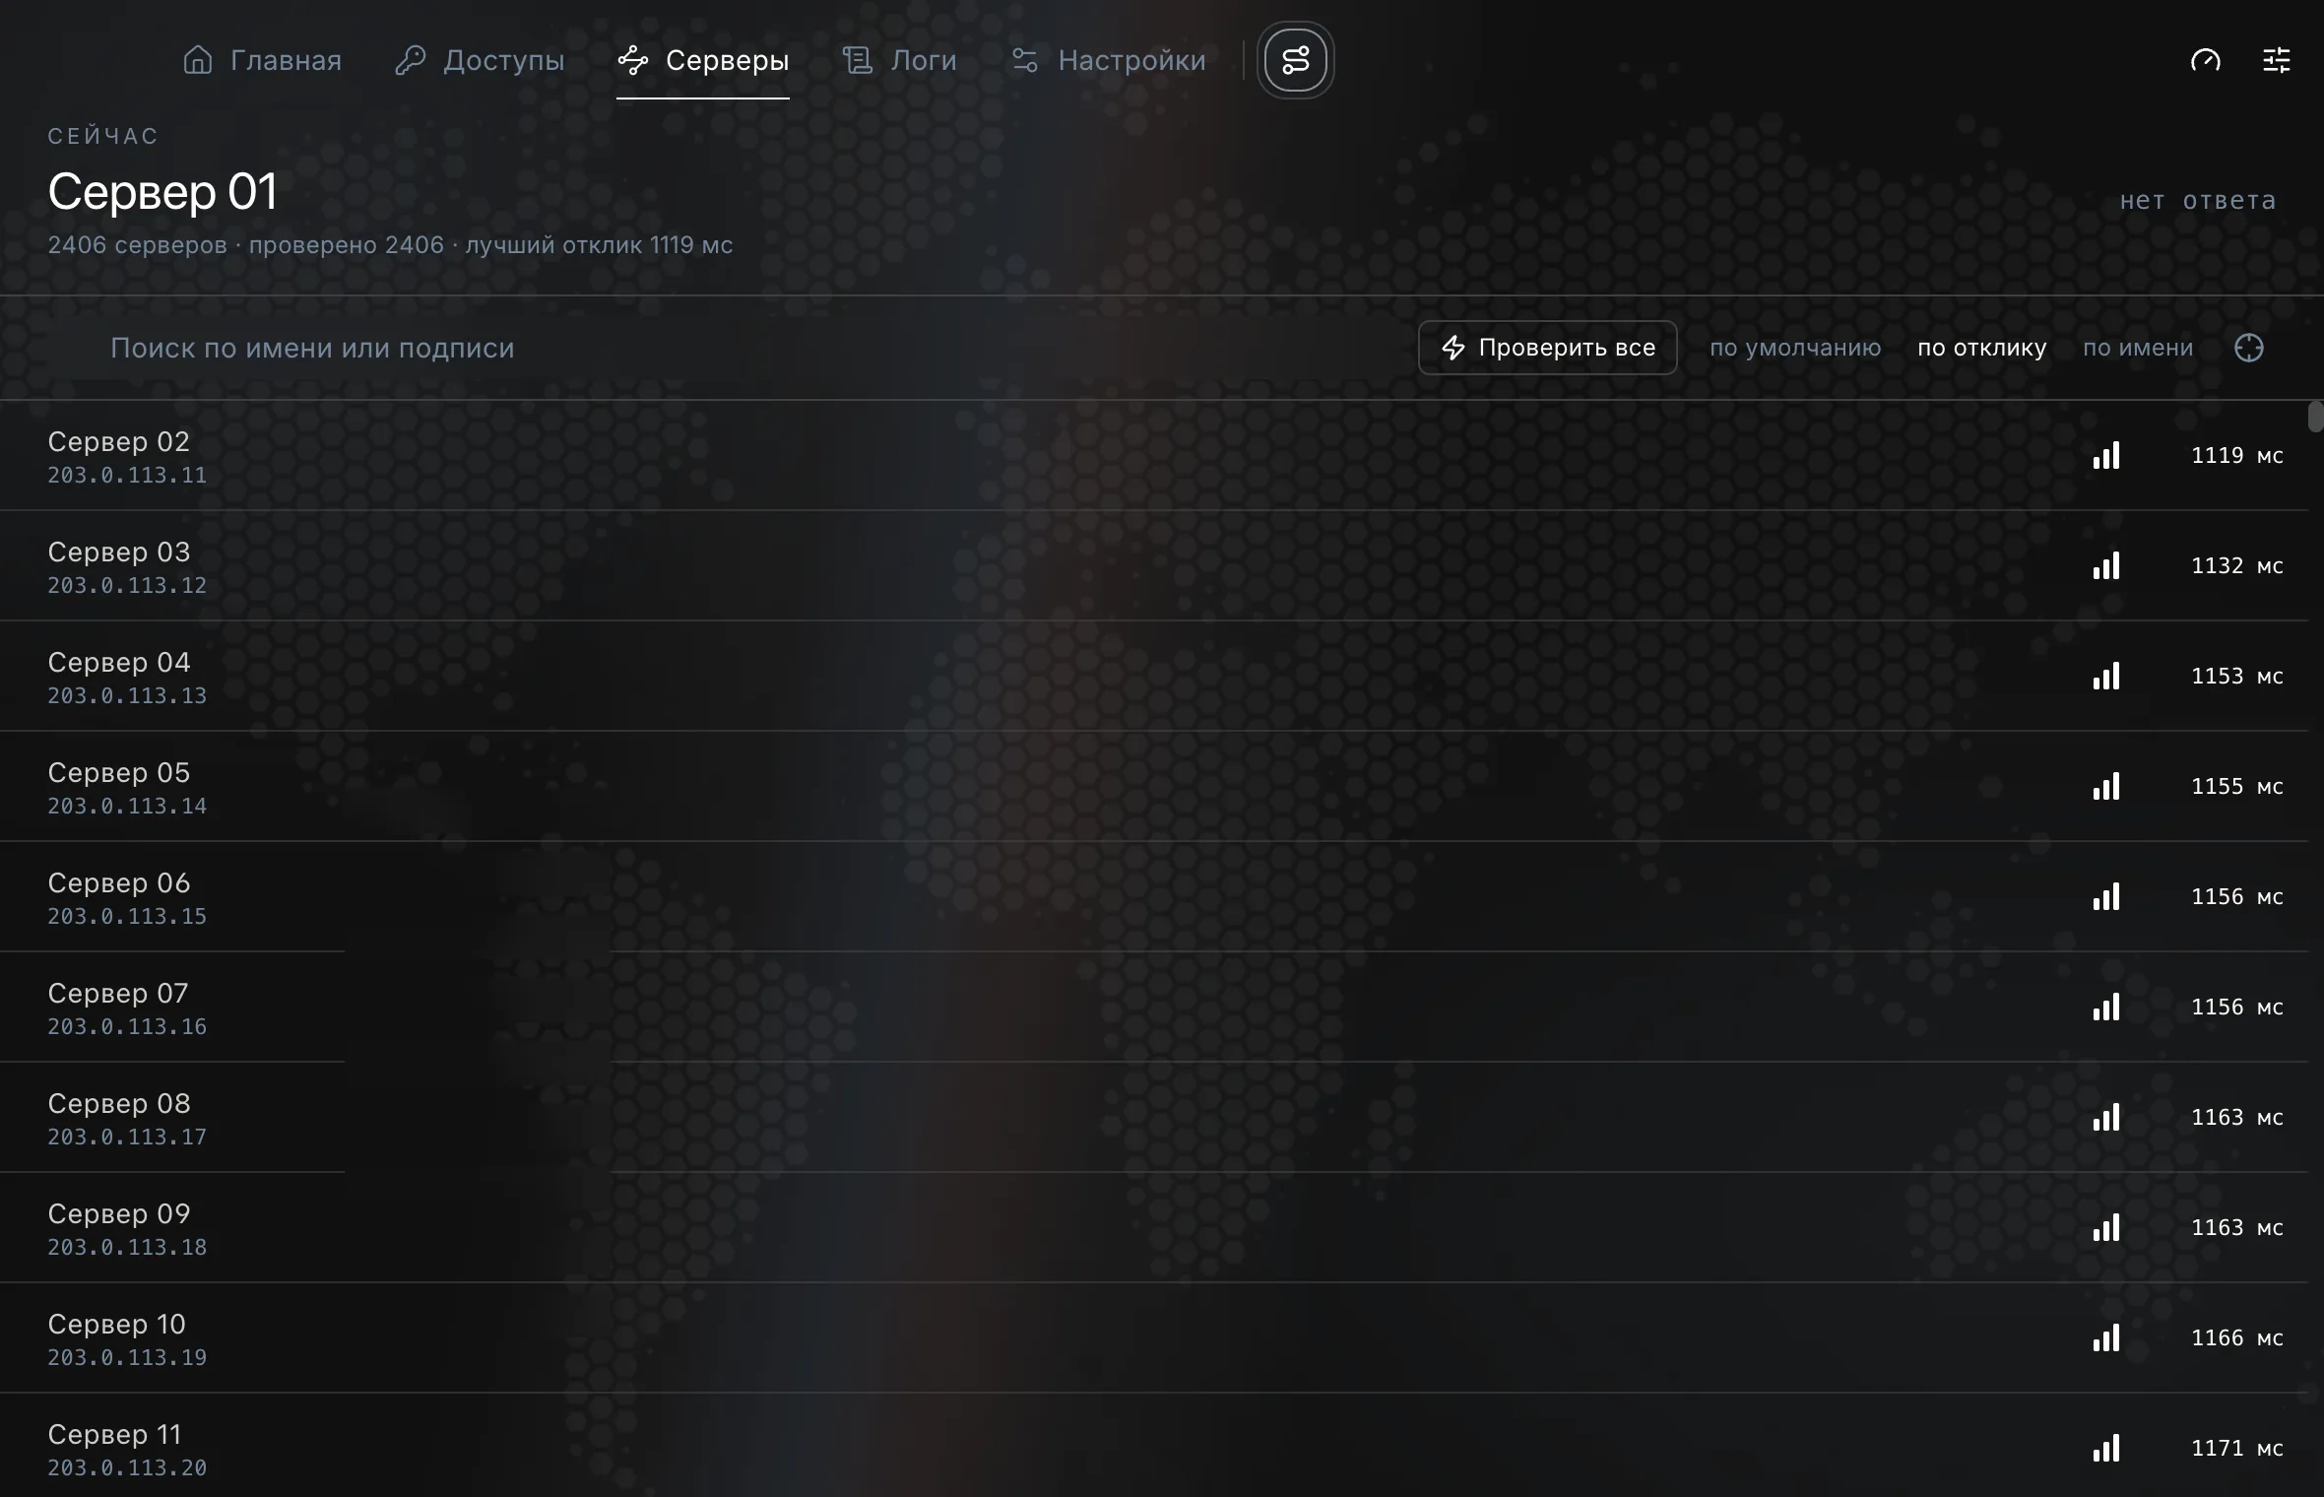This screenshot has width=2324, height=1497.
Task: Click the signal bars icon for Сервер 05
Action: (x=2106, y=786)
